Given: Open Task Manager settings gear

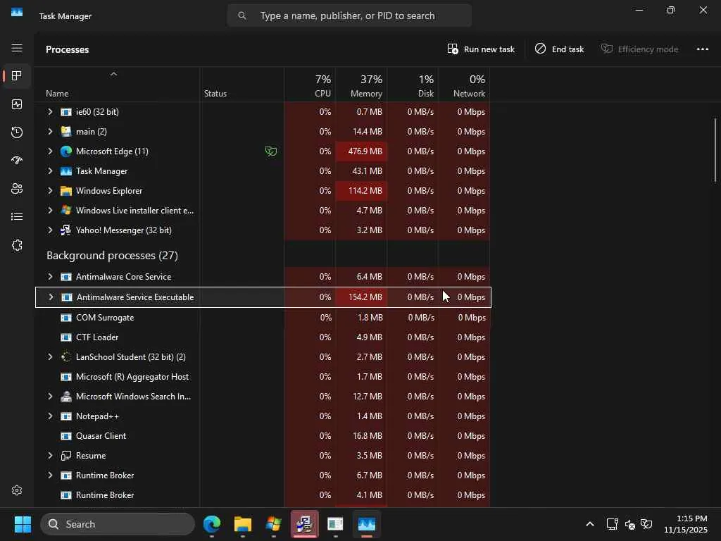Looking at the screenshot, I should [x=17, y=490].
